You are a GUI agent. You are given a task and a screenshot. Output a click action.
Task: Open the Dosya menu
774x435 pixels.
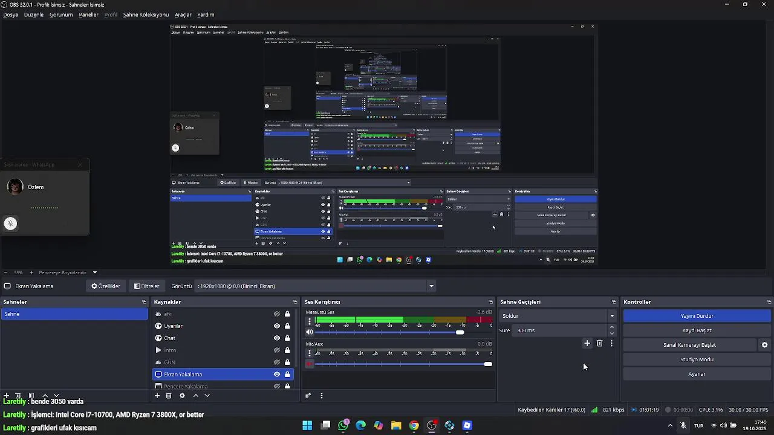(x=11, y=14)
